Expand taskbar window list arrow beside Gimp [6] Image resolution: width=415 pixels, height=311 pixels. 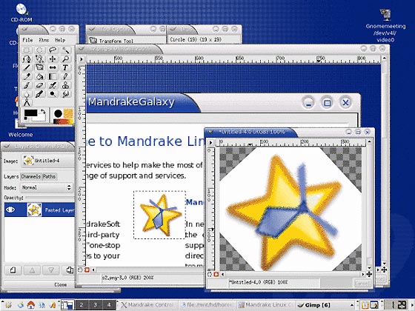[352, 305]
